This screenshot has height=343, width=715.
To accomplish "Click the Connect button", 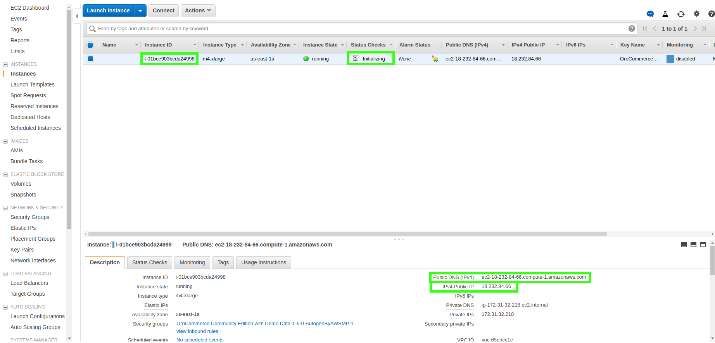I will tap(163, 11).
